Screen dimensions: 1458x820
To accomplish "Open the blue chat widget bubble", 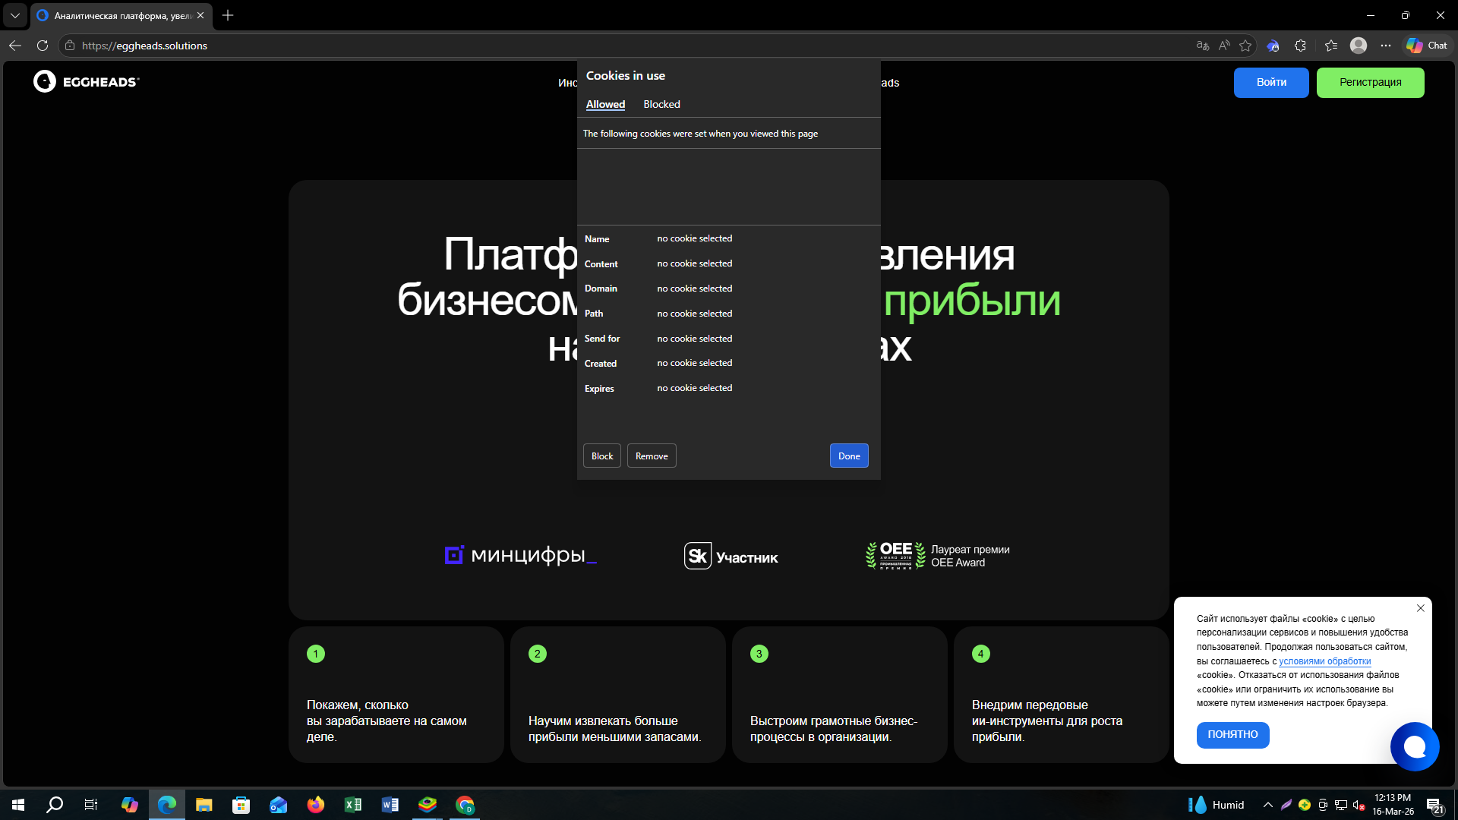I will (1414, 746).
